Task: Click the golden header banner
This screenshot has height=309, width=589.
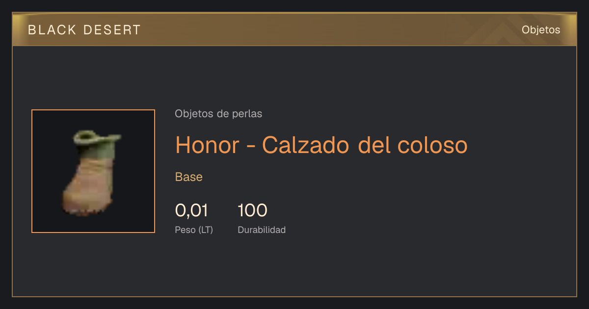Action: [x=294, y=29]
